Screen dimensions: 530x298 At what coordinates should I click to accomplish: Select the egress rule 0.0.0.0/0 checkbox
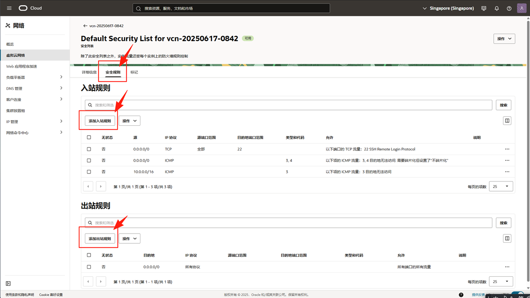point(89,267)
